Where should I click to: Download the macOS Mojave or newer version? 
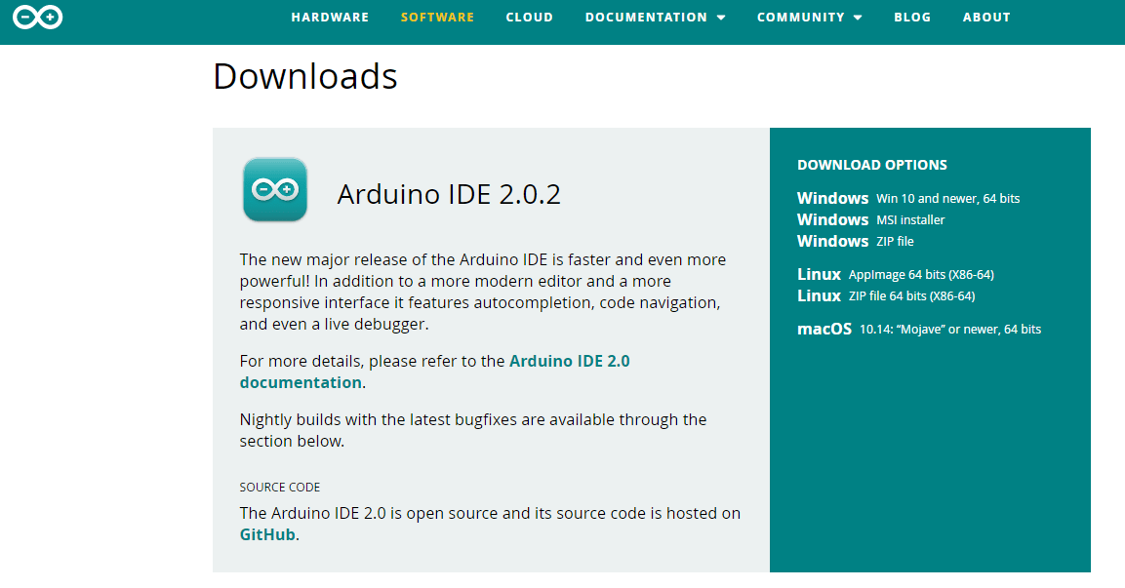932,329
